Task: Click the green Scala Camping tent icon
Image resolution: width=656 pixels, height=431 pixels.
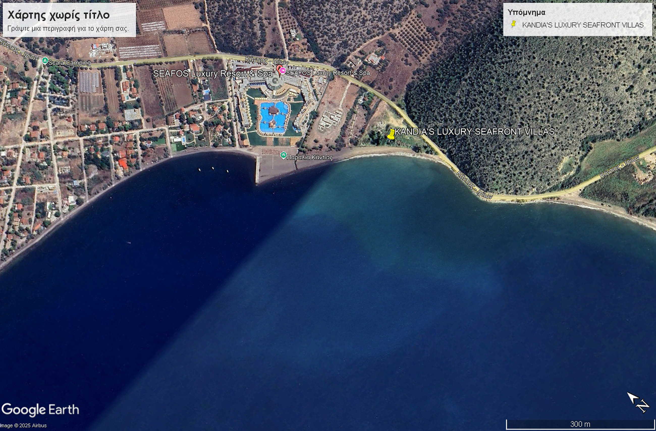Action: [45, 60]
